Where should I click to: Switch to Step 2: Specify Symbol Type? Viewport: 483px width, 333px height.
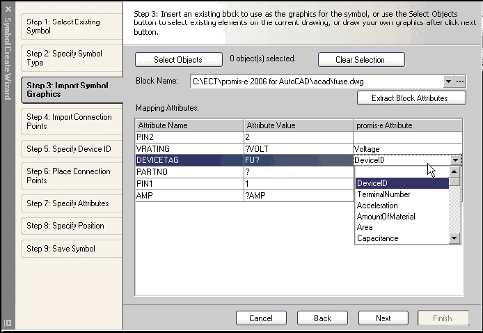[65, 58]
